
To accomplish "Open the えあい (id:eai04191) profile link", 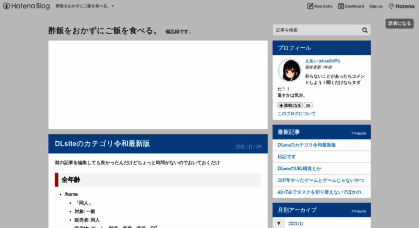I will pyautogui.click(x=322, y=61).
